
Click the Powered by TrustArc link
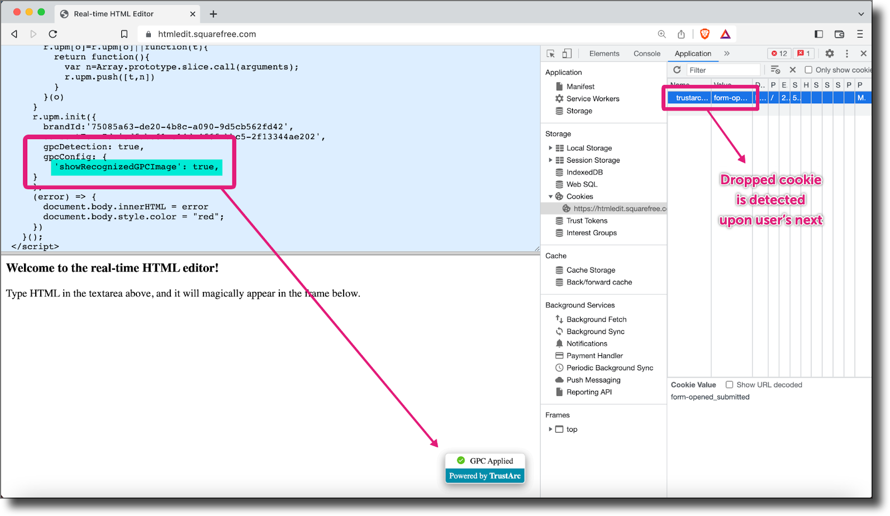[485, 476]
